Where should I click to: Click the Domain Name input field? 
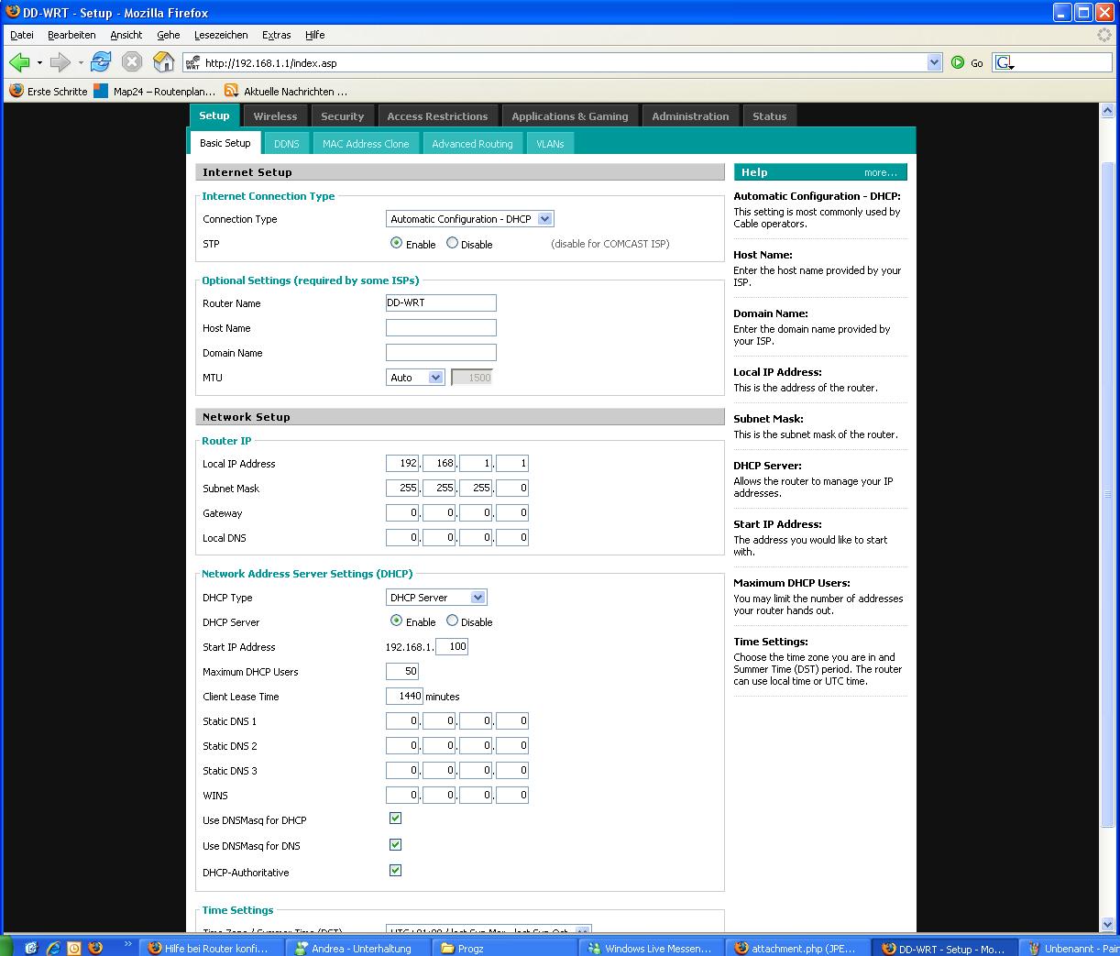click(x=441, y=352)
